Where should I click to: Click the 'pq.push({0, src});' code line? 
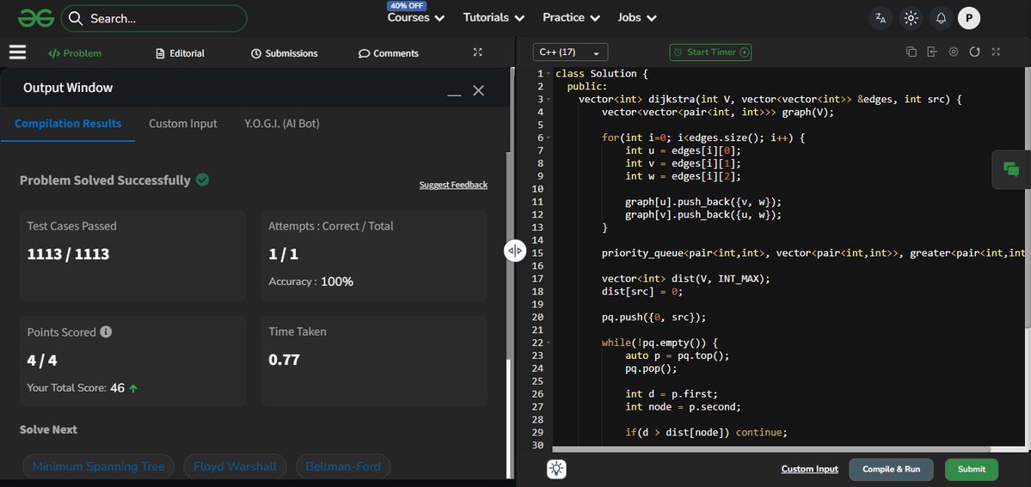point(654,317)
